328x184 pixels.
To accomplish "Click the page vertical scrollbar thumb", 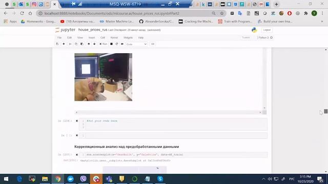I will [x=326, y=111].
